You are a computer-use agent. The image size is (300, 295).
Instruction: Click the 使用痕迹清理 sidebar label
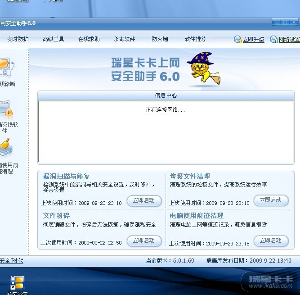9,168
